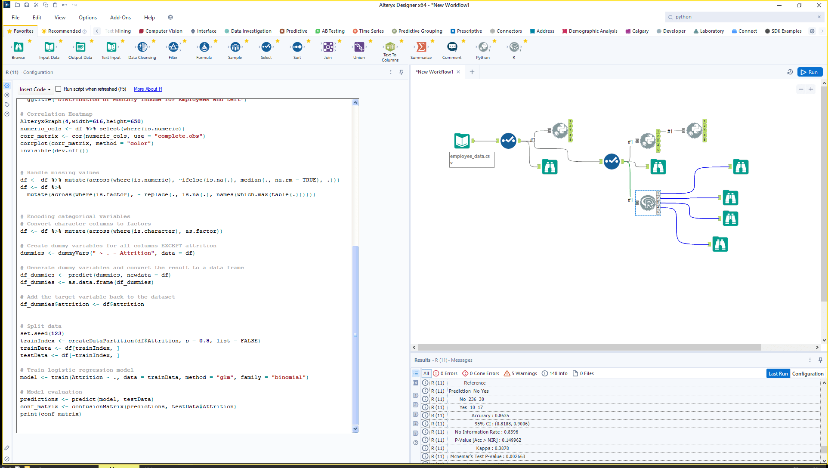Open the Options menu
The width and height of the screenshot is (828, 468).
(87, 18)
